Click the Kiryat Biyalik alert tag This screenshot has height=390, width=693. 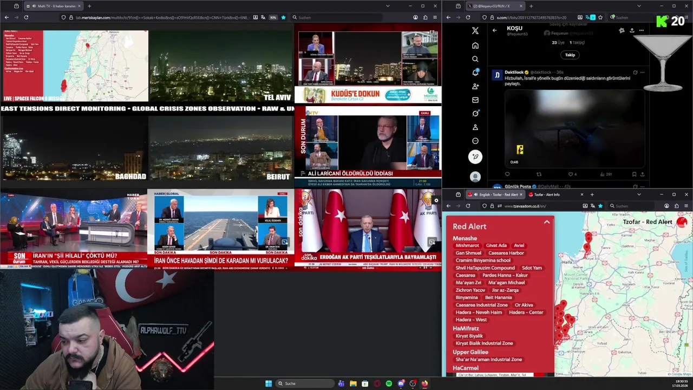point(469,336)
